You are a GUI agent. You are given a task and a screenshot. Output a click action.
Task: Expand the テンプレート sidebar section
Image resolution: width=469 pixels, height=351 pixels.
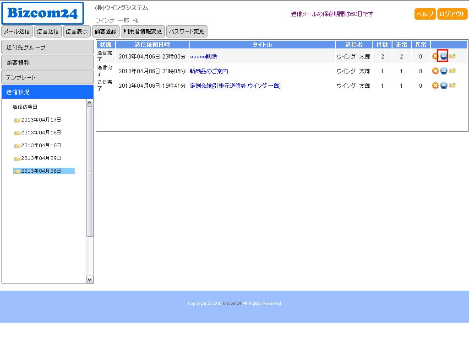coord(48,77)
